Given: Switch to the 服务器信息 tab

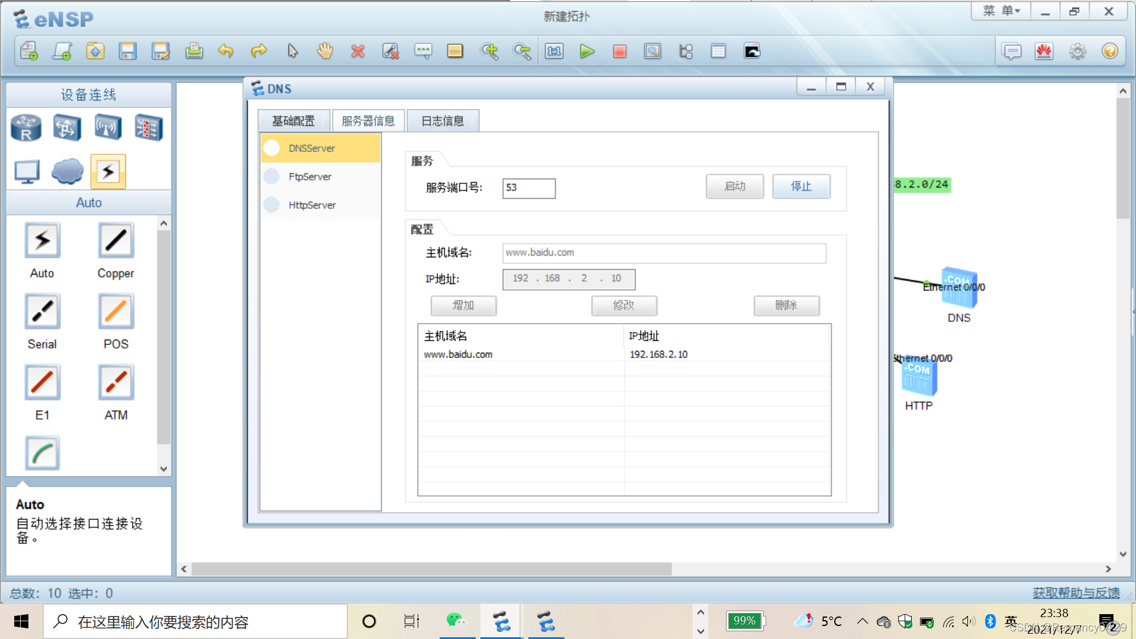Looking at the screenshot, I should (x=368, y=121).
